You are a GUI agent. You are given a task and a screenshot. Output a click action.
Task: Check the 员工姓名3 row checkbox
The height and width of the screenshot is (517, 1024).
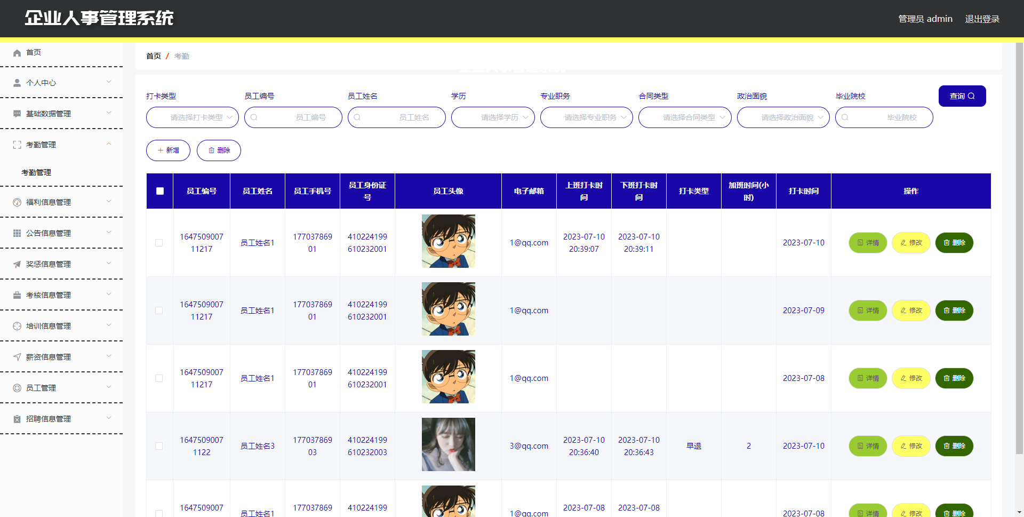click(x=159, y=446)
